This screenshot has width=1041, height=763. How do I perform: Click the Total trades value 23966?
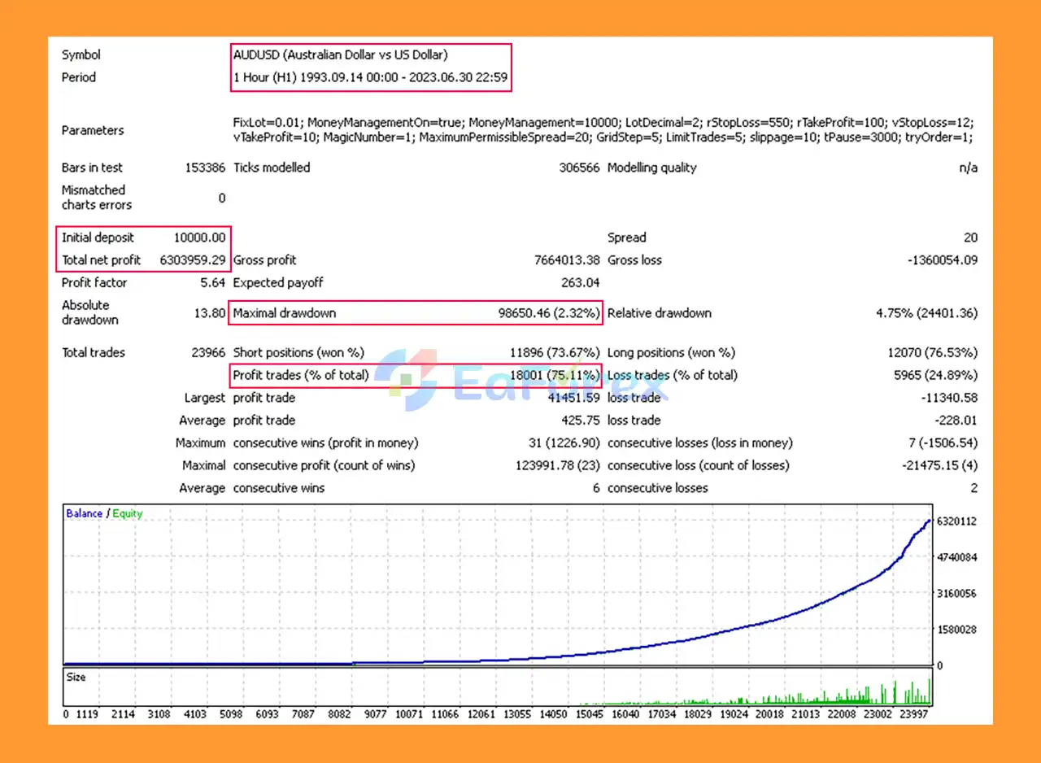coord(206,352)
